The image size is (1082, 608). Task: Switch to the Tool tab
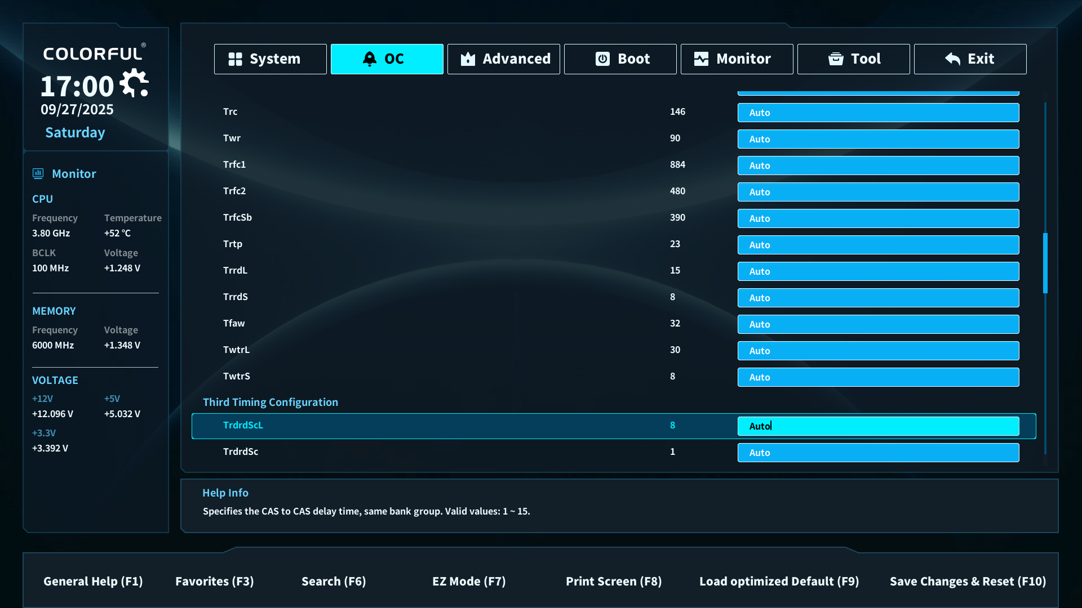click(x=854, y=59)
